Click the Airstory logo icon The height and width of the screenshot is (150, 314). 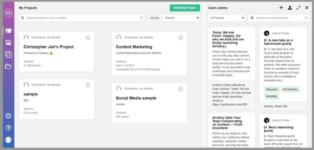pos(8,13)
